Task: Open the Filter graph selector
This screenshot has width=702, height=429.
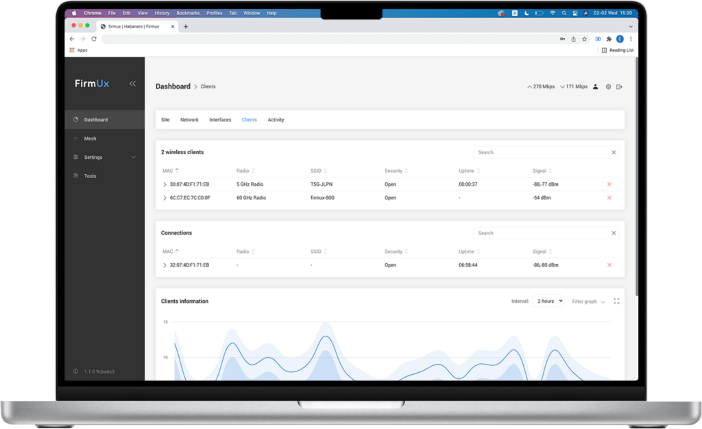Action: [589, 302]
